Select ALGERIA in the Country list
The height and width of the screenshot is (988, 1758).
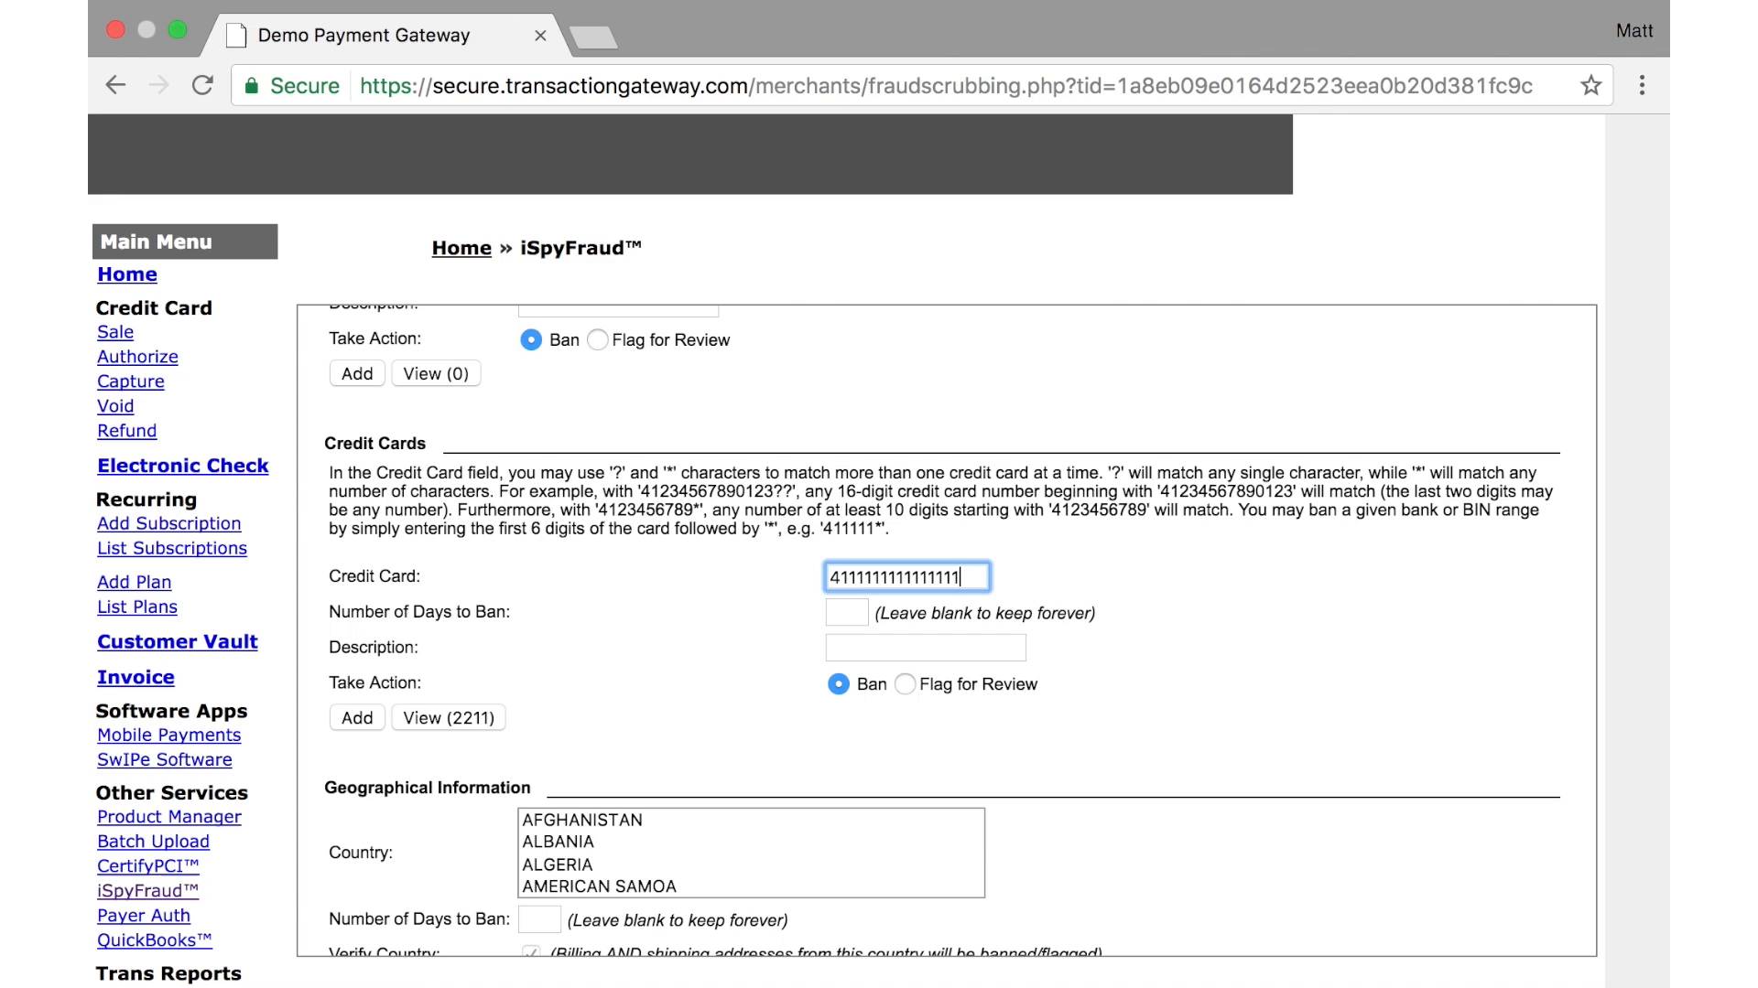[x=558, y=864]
